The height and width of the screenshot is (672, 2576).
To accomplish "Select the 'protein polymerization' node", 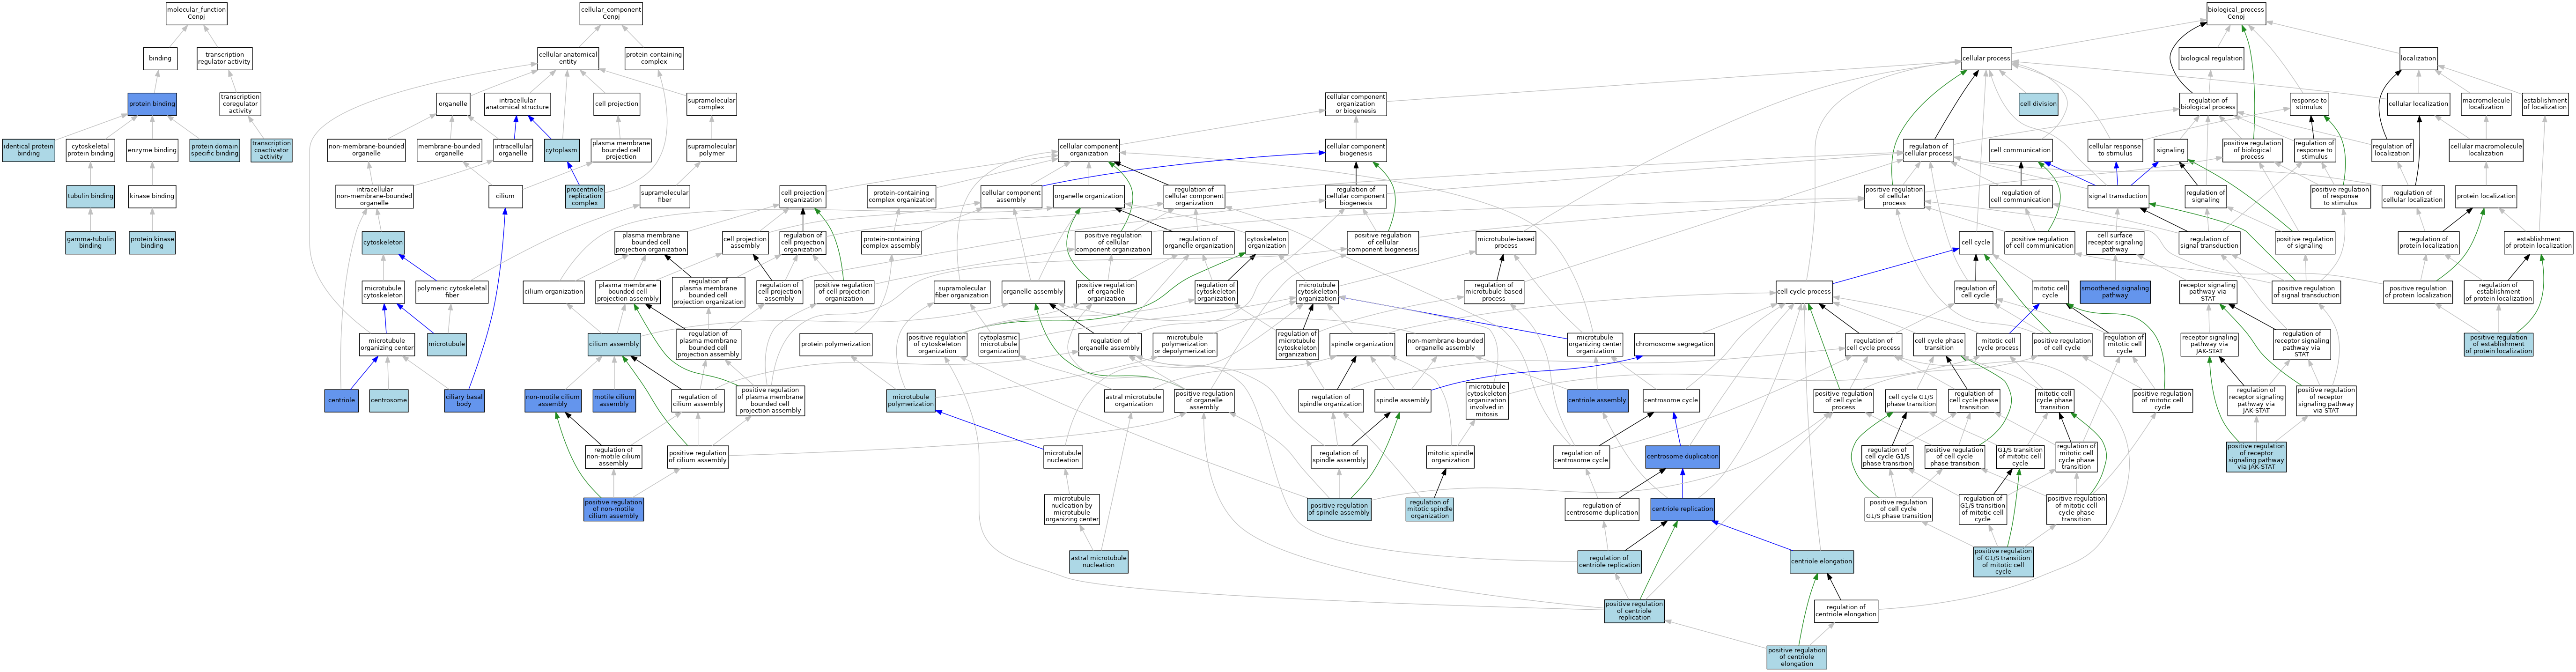I will tap(836, 344).
